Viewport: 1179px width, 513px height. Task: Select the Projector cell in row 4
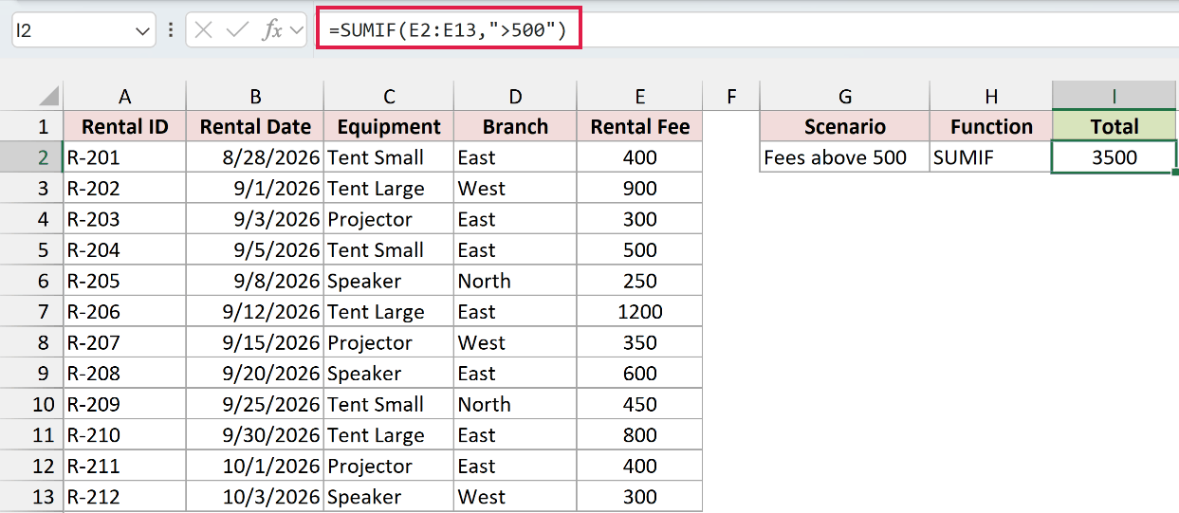coord(389,219)
